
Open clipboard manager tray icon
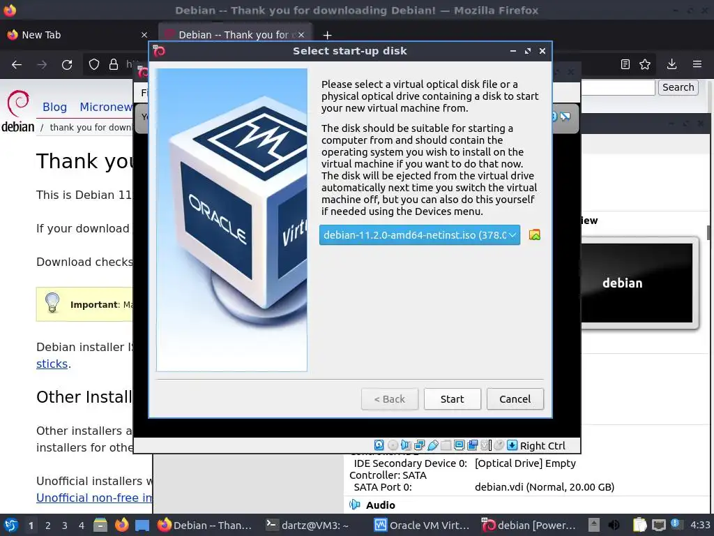click(639, 525)
